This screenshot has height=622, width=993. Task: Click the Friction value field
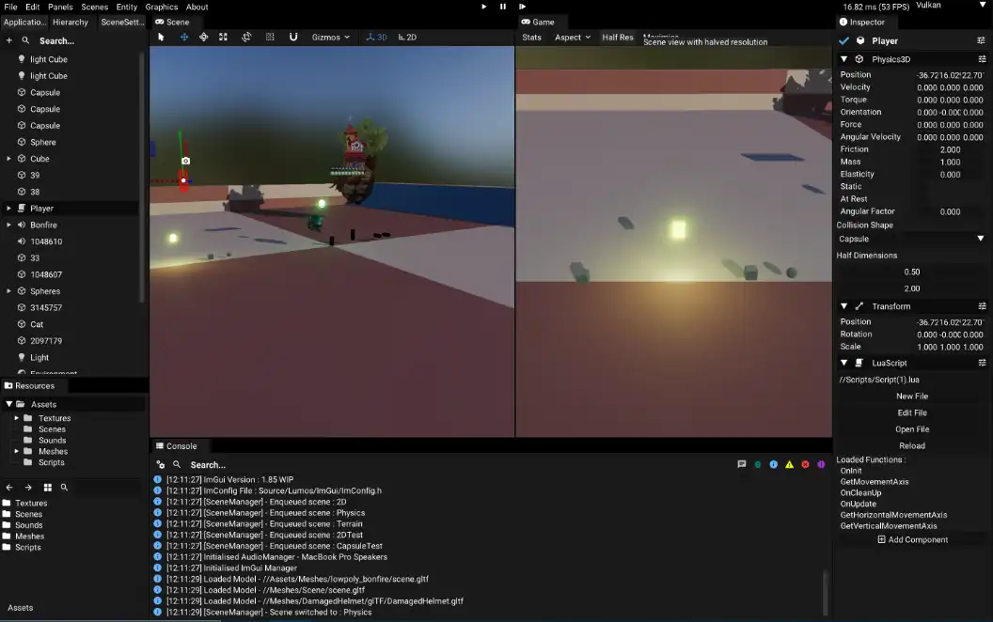[950, 149]
